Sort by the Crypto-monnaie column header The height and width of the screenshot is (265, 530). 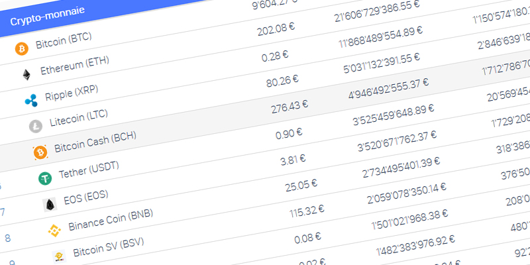coord(47,15)
